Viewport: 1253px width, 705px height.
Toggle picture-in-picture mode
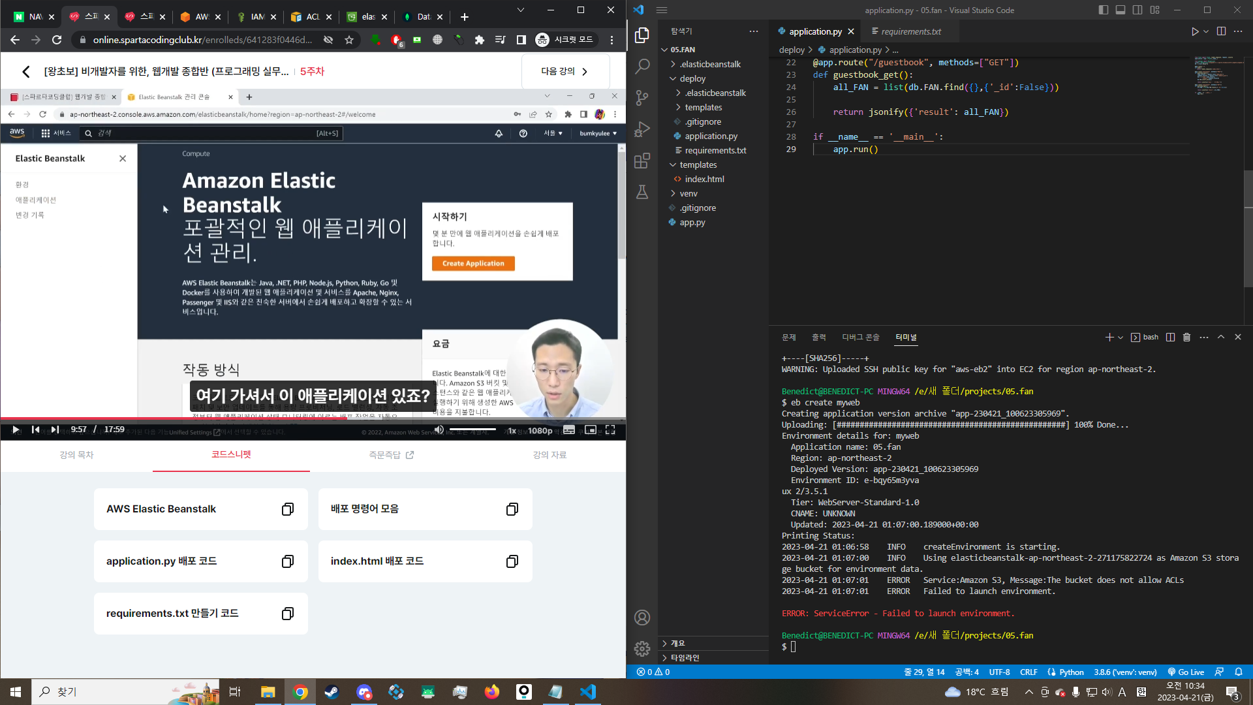pos(591,430)
